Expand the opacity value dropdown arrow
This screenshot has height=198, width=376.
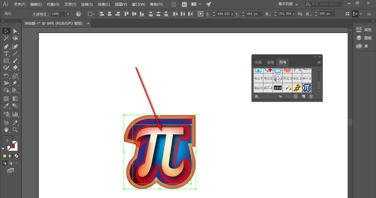[x=68, y=14]
